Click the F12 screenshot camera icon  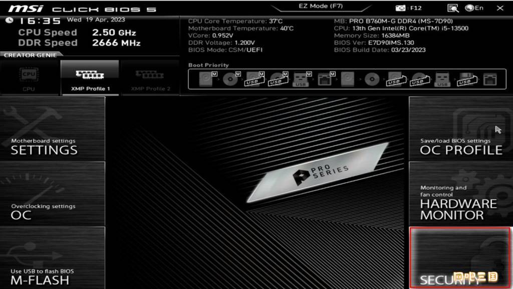click(x=400, y=8)
